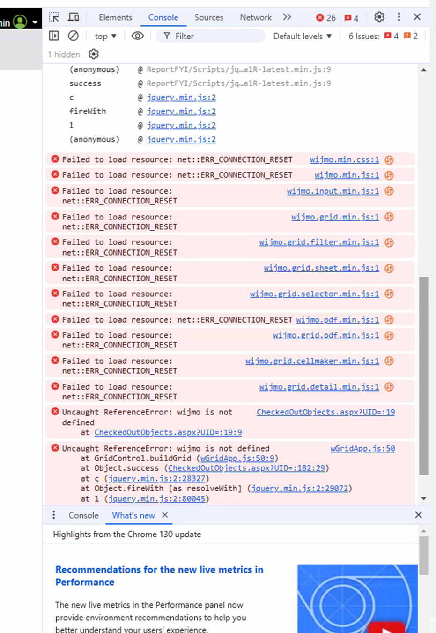Click the What's new panel scrollbar thumb
This screenshot has width=436, height=633.
point(423,556)
